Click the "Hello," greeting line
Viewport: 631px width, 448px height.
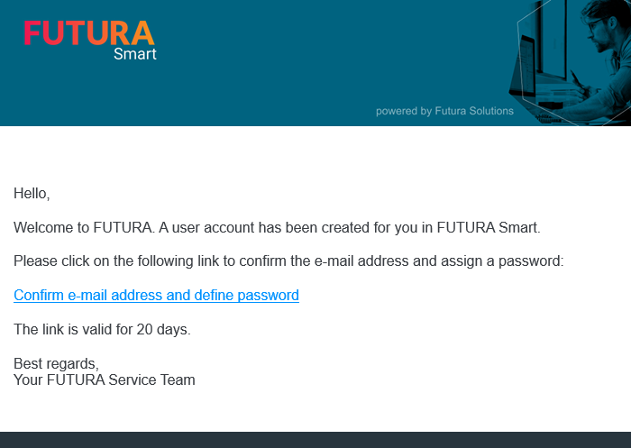click(x=32, y=193)
